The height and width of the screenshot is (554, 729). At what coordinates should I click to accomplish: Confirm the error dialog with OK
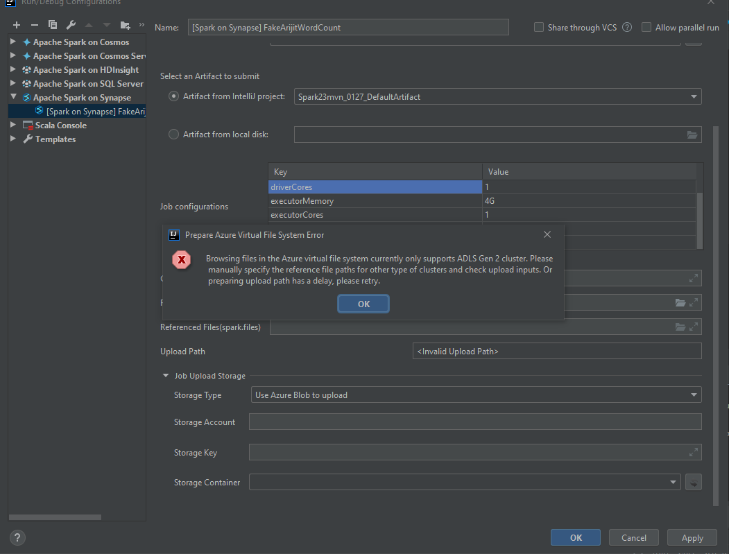(x=363, y=304)
